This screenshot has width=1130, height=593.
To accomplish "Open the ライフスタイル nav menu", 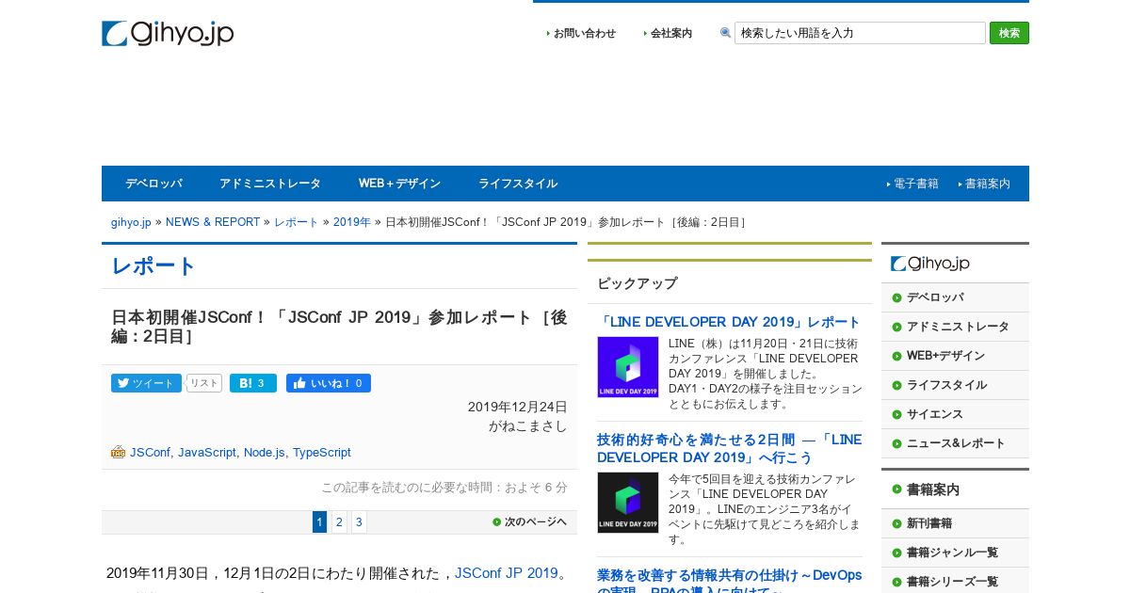I will 518,184.
